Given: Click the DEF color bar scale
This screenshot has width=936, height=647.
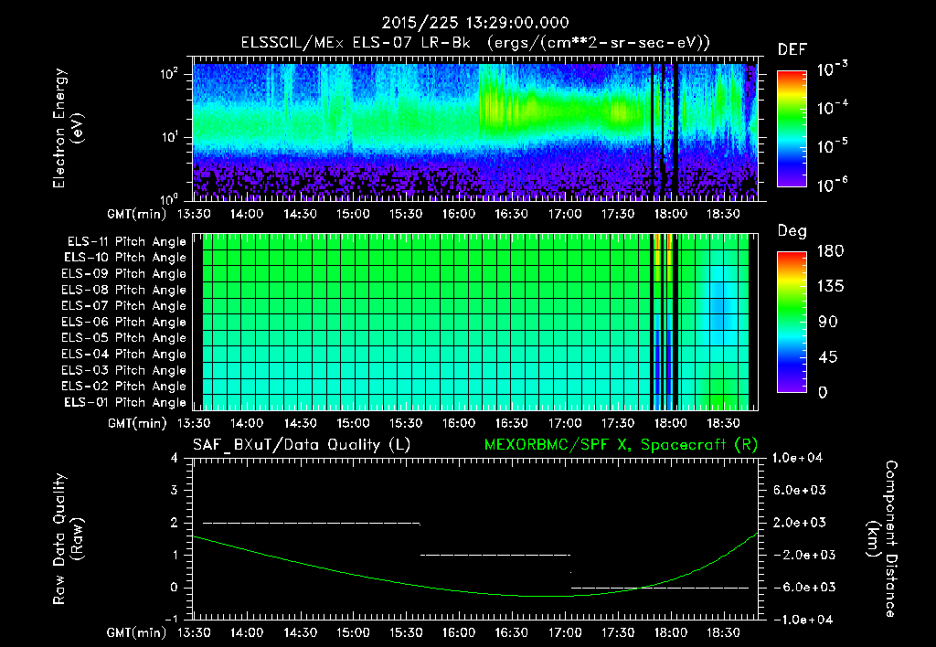Looking at the screenshot, I should tap(792, 128).
